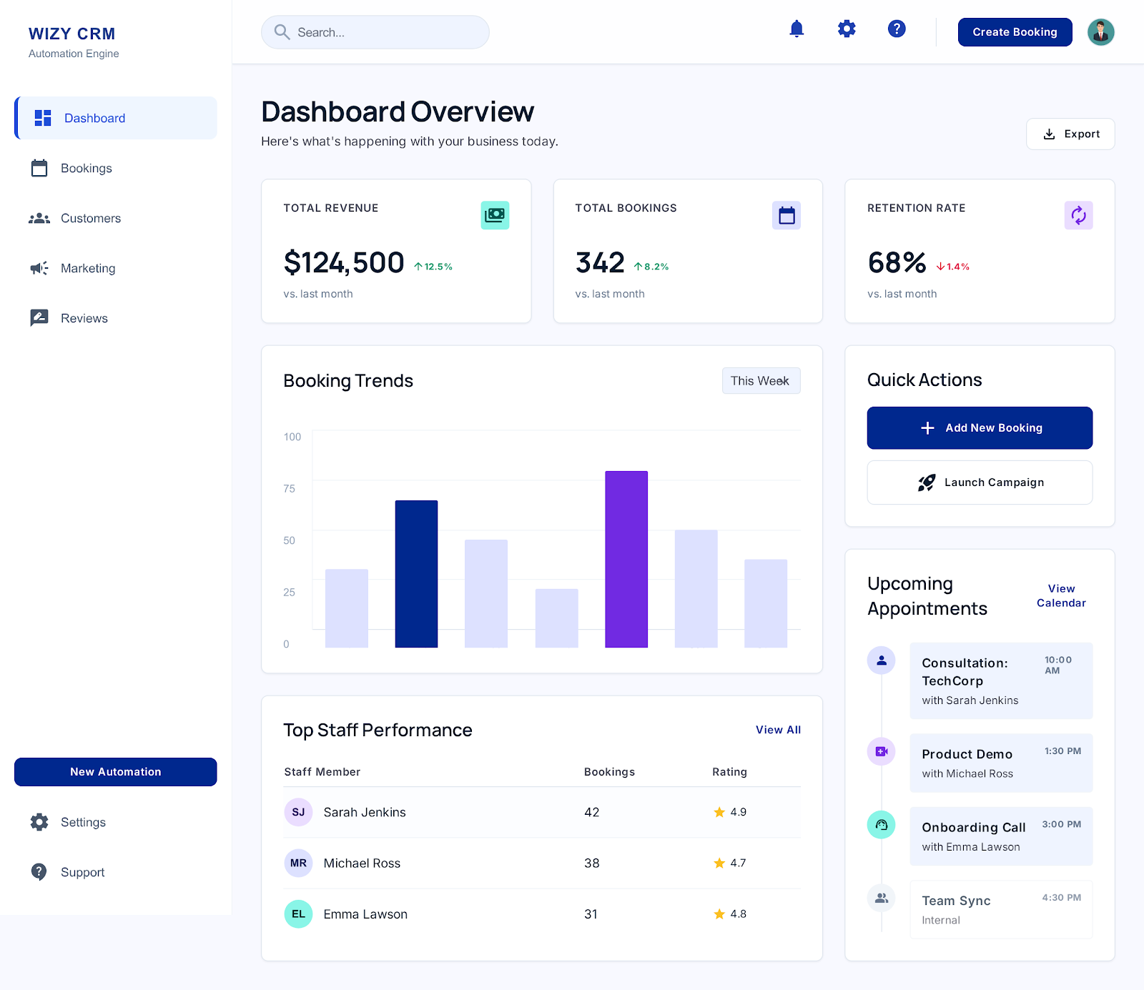This screenshot has height=990, width=1144.
Task: Select the tallest purple bar in Booking Trends
Action: pos(626,558)
